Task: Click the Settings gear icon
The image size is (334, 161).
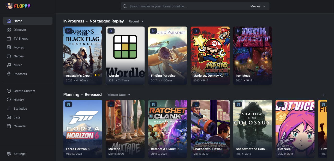Action: [x=9, y=154]
